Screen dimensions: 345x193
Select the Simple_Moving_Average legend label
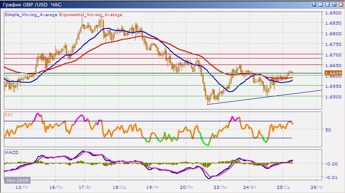click(31, 14)
